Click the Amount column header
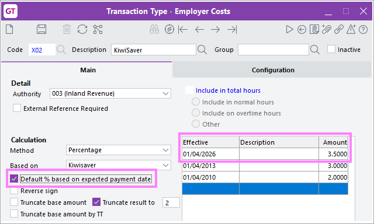 [x=333, y=142]
